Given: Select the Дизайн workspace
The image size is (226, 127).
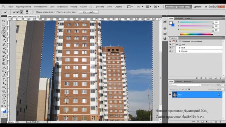Looking at the screenshot, I should (x=198, y=7).
